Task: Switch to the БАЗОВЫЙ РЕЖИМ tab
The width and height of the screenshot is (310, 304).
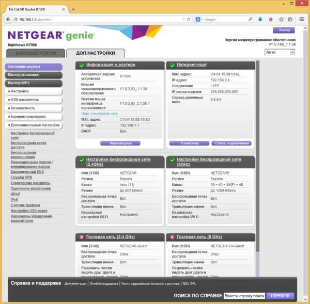Action: click(x=36, y=53)
